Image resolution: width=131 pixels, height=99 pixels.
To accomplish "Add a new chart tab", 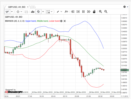I will click(33, 7).
